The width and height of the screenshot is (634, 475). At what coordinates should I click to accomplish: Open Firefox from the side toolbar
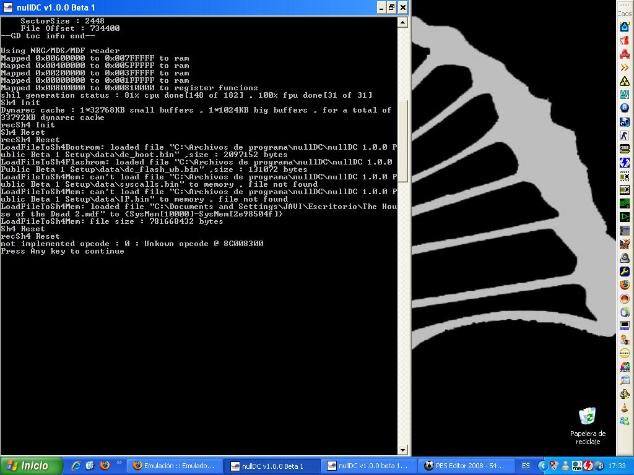pos(625,285)
